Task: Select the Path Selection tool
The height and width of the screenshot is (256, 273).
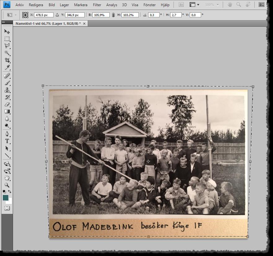Action: click(7, 148)
